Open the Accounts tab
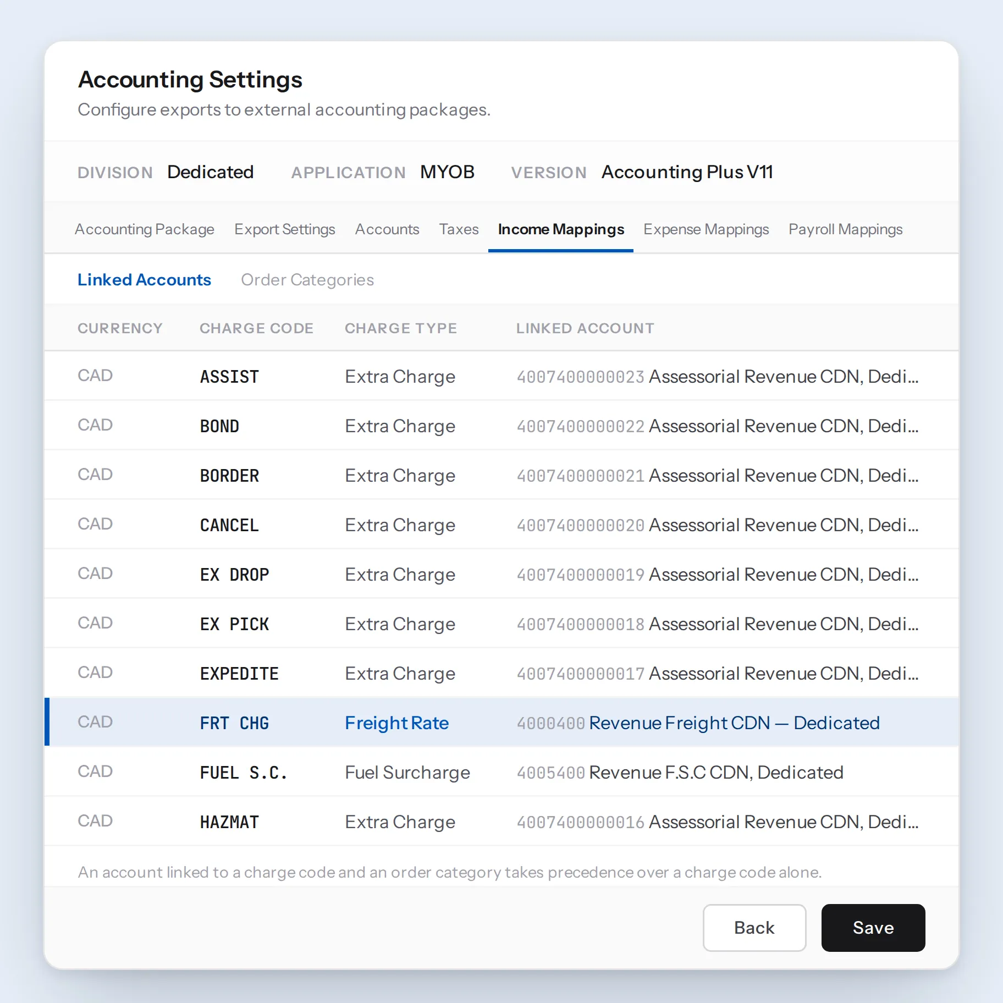1003x1003 pixels. pyautogui.click(x=387, y=229)
